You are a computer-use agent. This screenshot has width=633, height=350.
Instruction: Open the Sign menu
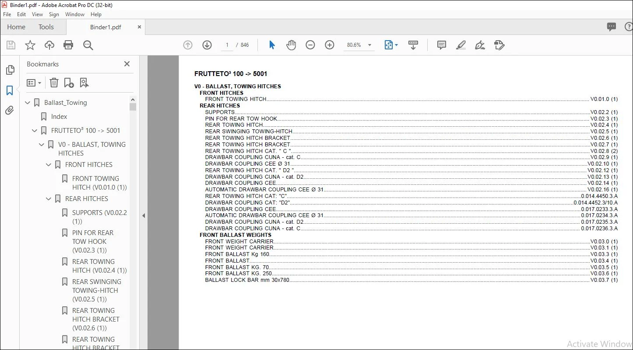(x=54, y=14)
